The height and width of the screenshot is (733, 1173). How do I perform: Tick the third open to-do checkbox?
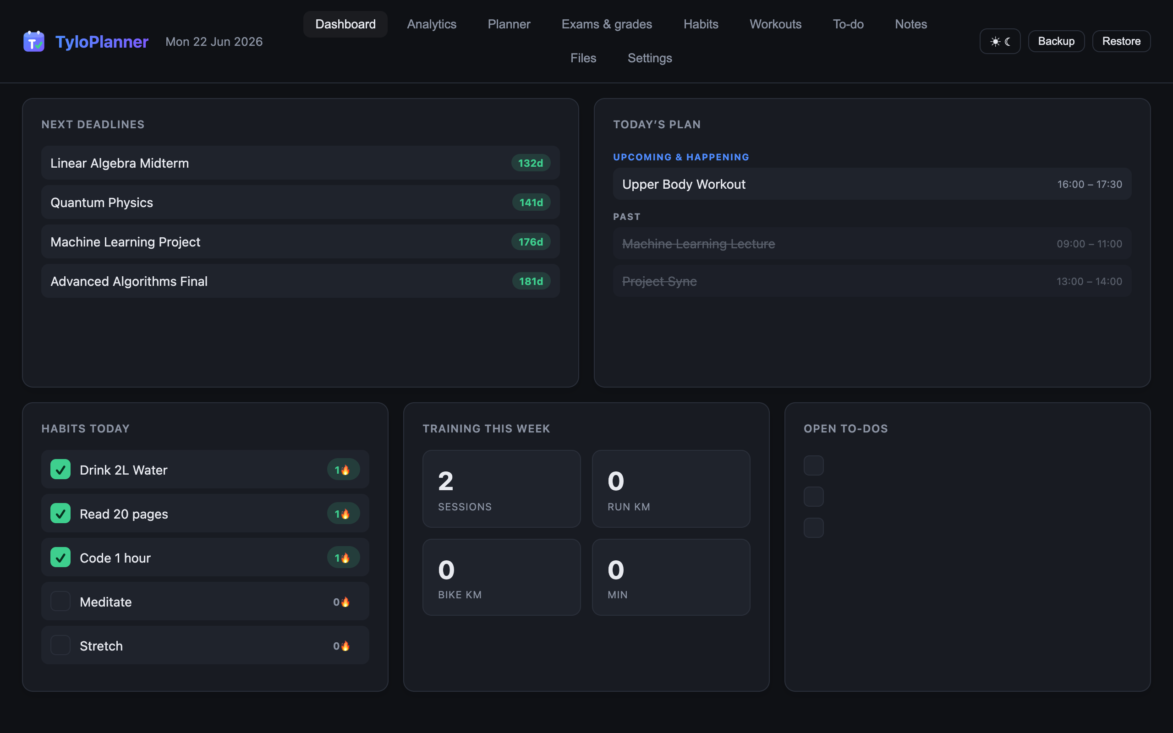pos(813,527)
